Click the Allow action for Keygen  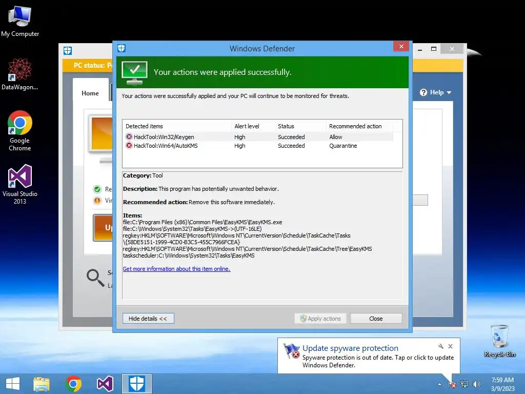click(335, 137)
